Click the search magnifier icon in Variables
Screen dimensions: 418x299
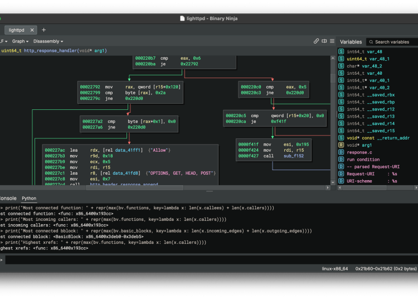tap(371, 42)
